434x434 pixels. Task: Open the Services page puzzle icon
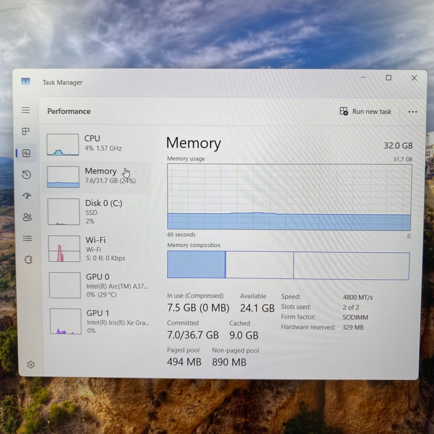click(28, 260)
